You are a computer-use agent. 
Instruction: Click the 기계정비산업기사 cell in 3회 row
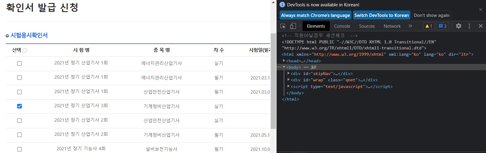[x=162, y=106]
